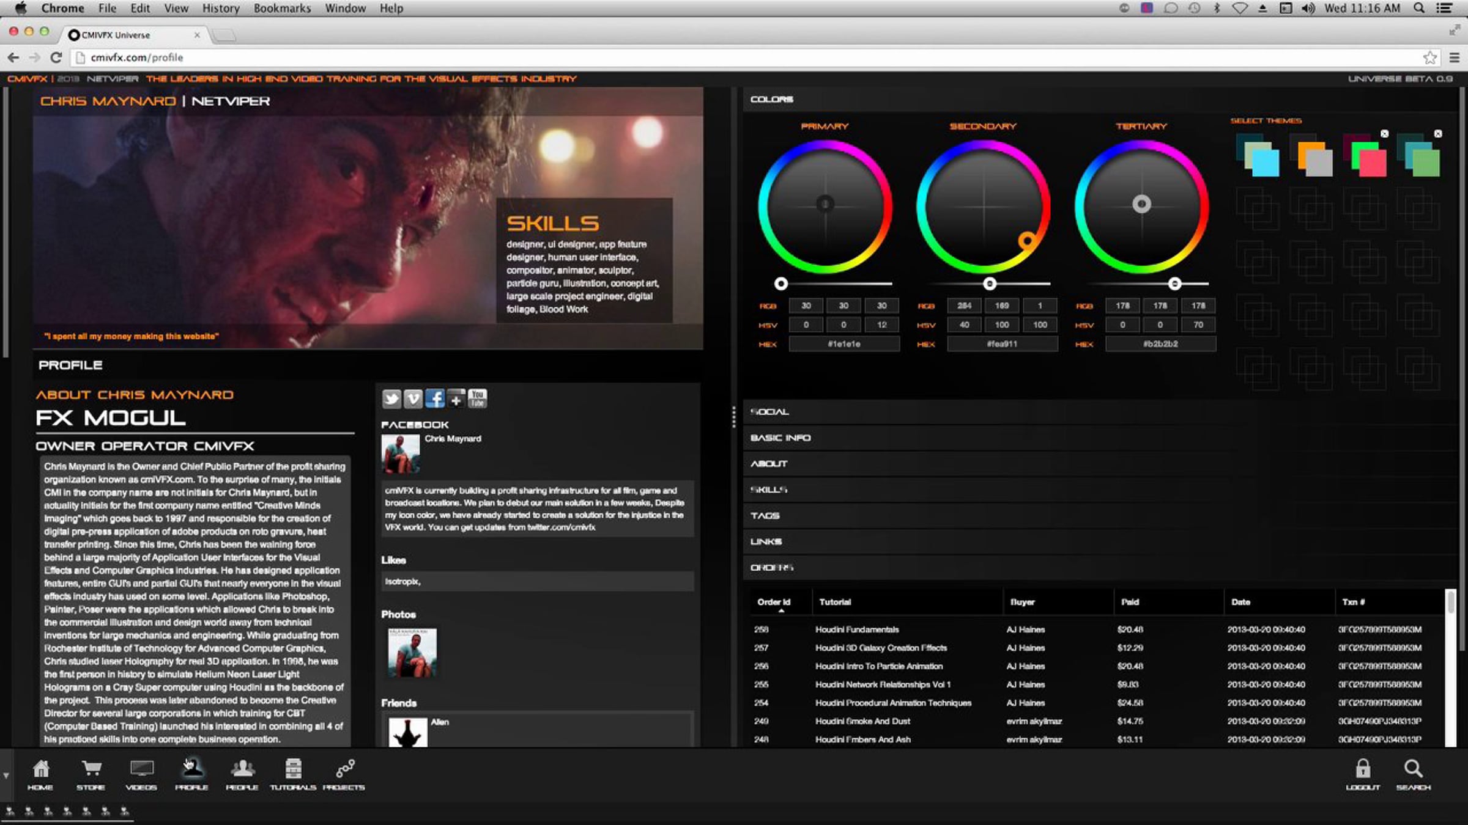
Task: Open the Vimeo social icon
Action: click(x=413, y=399)
